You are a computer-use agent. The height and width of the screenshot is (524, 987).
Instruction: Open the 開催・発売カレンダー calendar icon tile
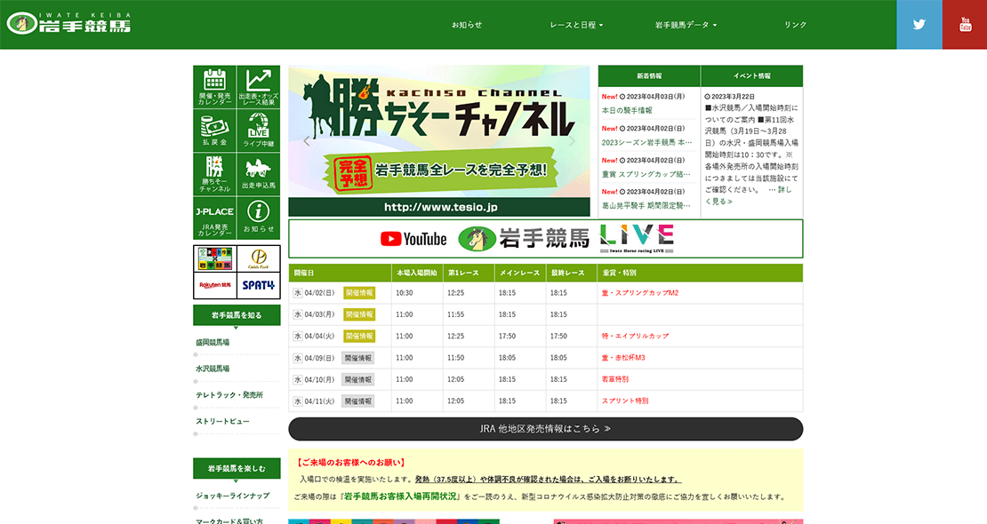pos(214,87)
